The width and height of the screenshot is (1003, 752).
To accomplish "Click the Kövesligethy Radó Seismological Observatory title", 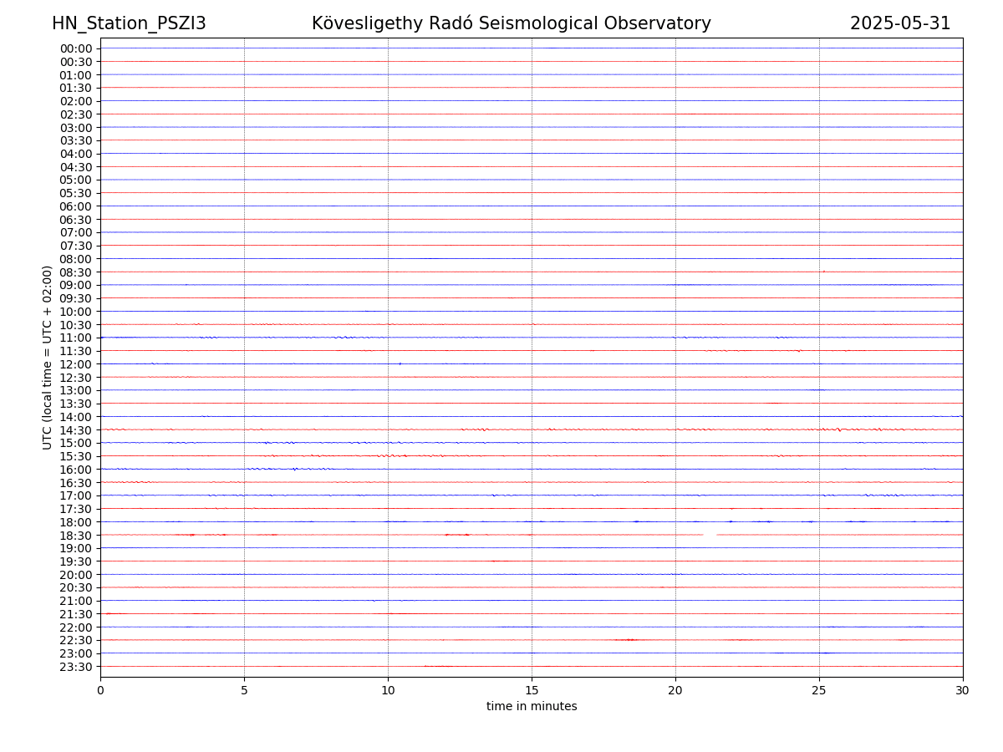I will click(x=511, y=23).
